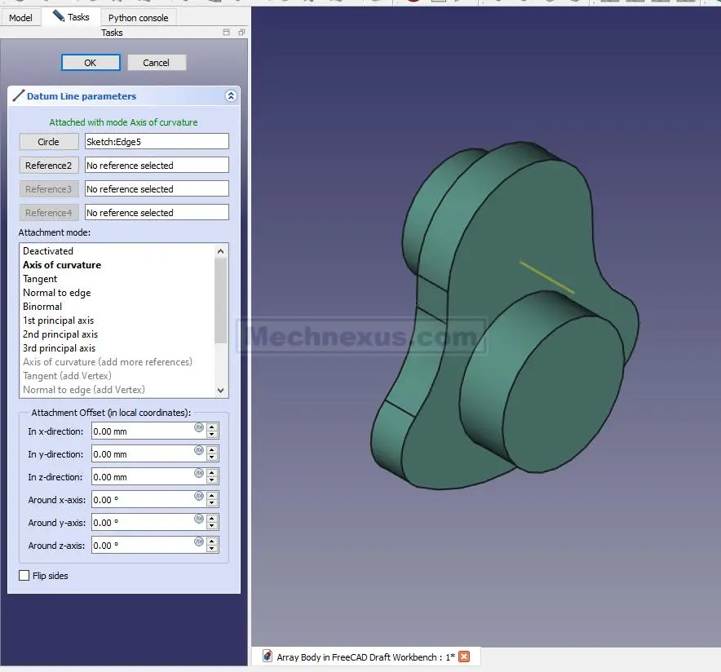Screen dimensions: 721x672
Task: Choose Normal to edge attachment mode
Action: (x=56, y=293)
